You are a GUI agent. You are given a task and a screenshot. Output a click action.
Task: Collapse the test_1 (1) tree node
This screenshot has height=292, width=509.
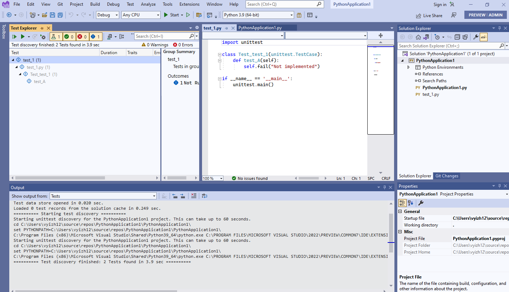(13, 60)
